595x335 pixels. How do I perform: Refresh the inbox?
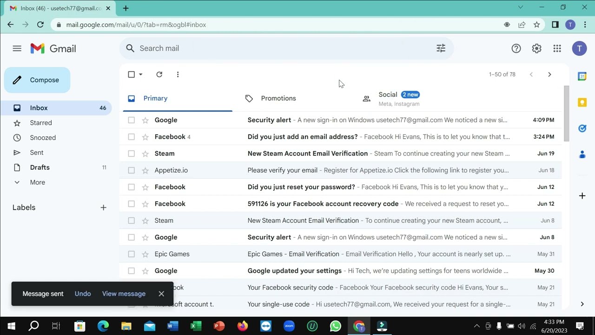click(x=159, y=74)
